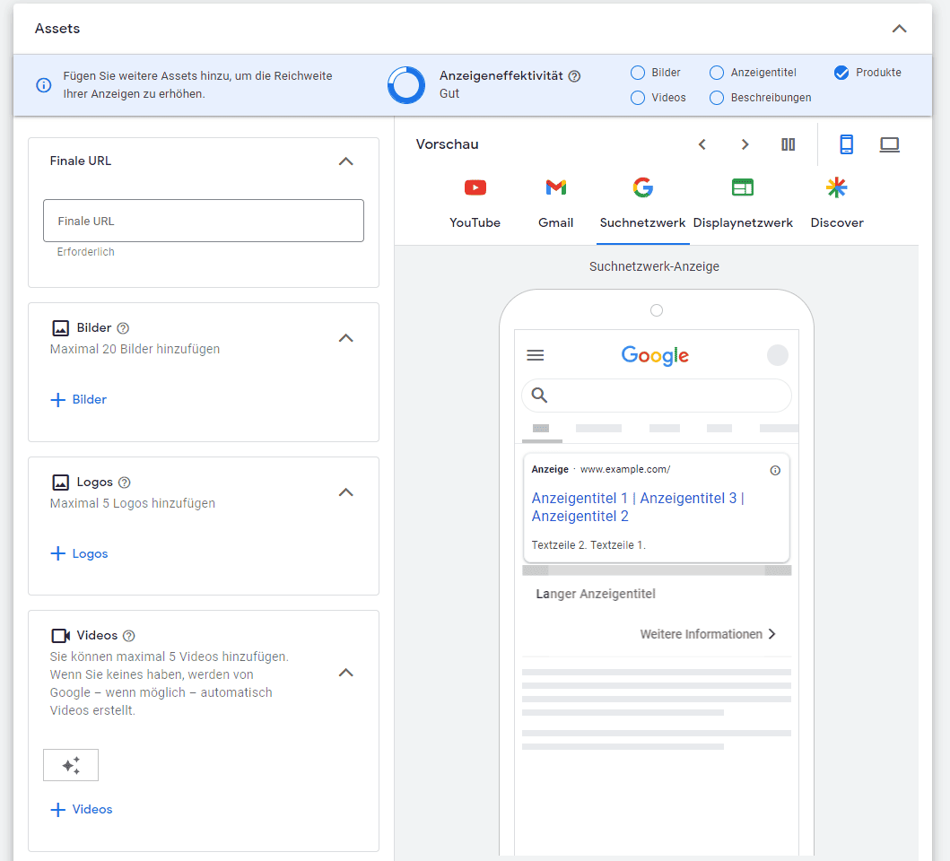950x861 pixels.
Task: Add images with the plus Bilder button
Action: 79,399
